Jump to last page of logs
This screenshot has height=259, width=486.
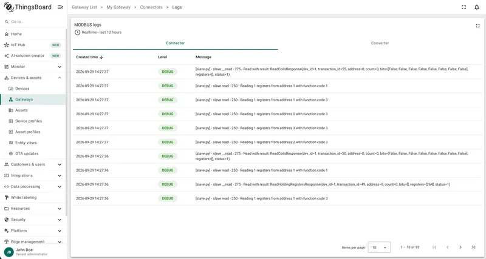point(473,247)
